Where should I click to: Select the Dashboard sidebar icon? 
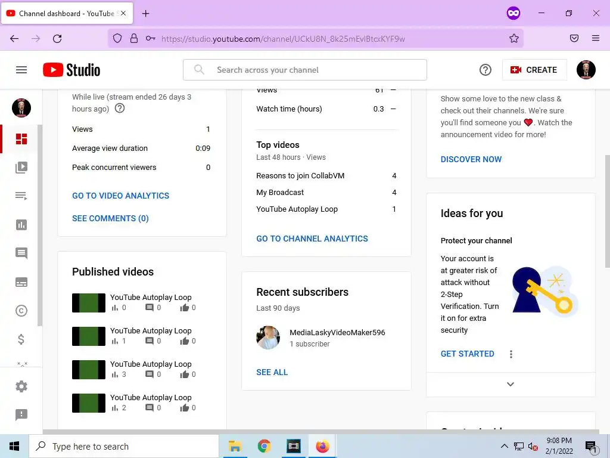click(21, 139)
